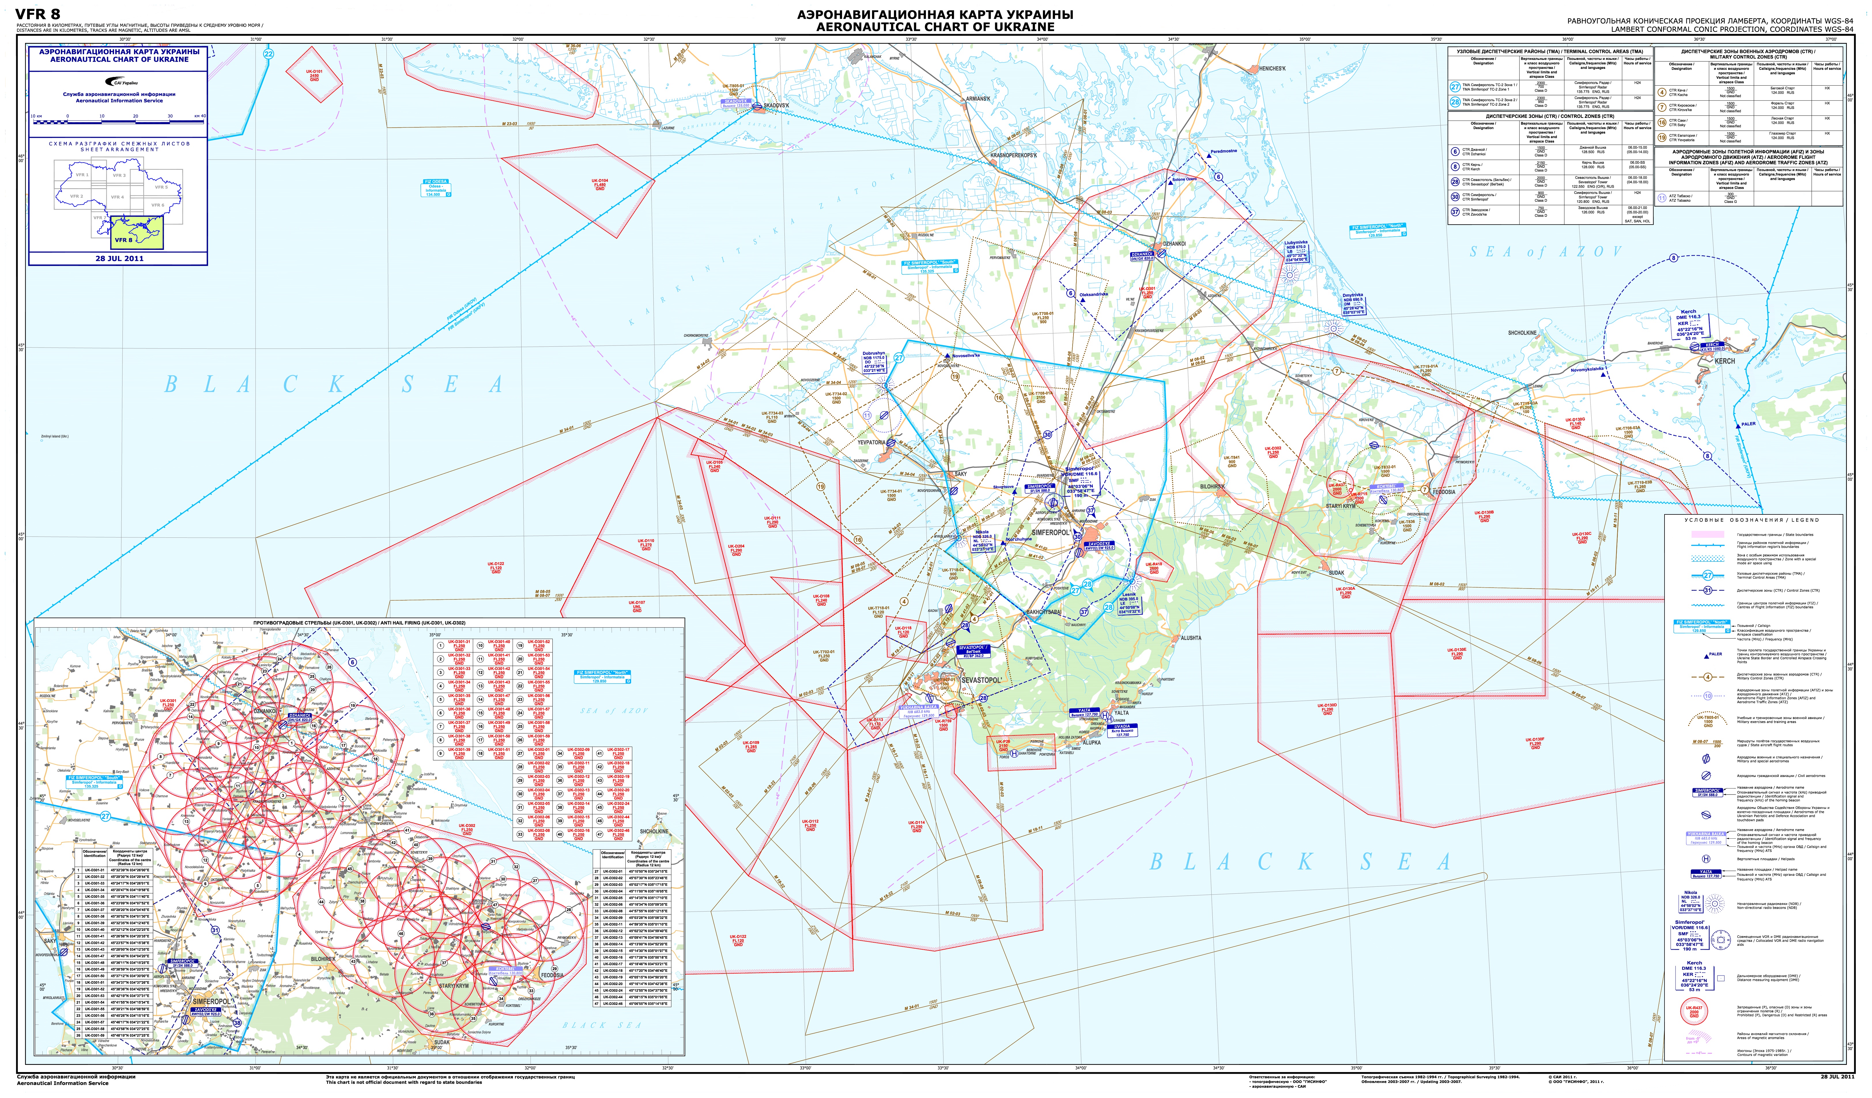Click the UK-D112 danger area label

coord(810,825)
